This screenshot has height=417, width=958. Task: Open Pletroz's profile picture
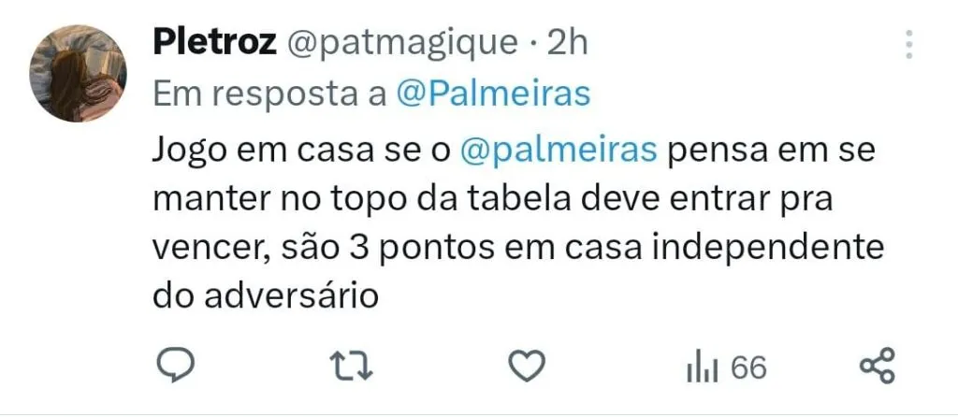click(78, 73)
